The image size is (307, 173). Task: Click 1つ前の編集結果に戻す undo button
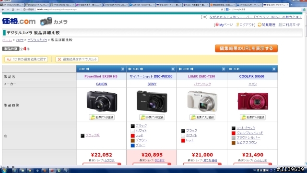tap(26, 59)
